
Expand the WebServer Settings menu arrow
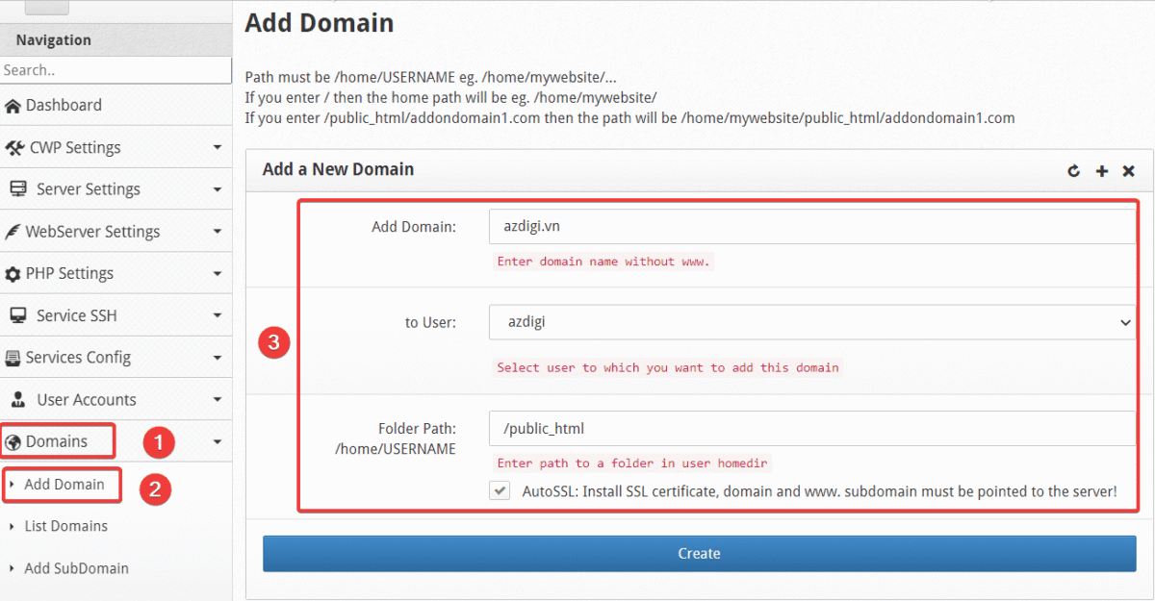click(x=218, y=232)
